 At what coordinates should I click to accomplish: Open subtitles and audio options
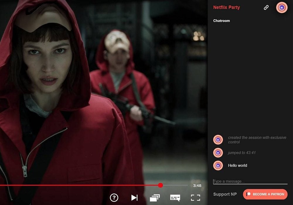coord(175,198)
